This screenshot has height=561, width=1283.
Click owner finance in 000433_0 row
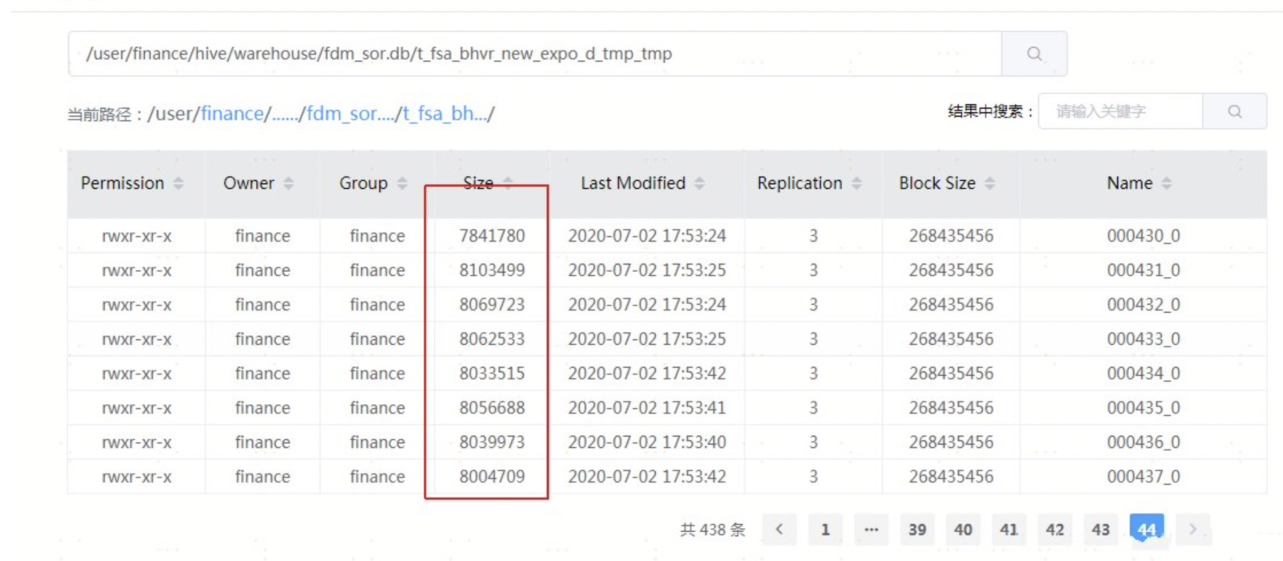262,339
